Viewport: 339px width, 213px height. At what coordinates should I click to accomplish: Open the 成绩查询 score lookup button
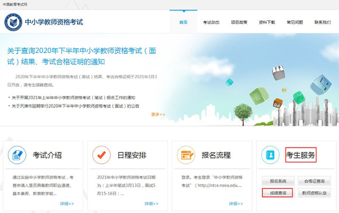click(x=278, y=193)
